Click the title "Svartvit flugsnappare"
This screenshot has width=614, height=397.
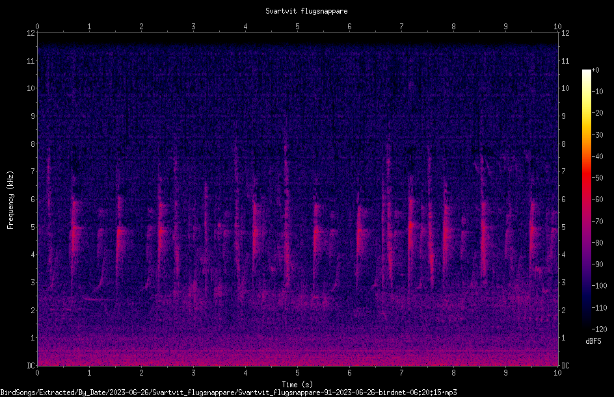coord(306,11)
